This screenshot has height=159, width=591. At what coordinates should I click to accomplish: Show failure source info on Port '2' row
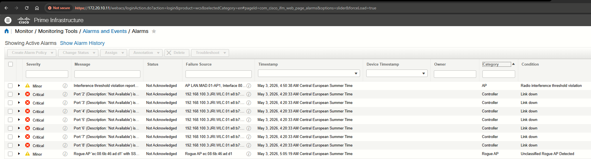tap(249, 94)
